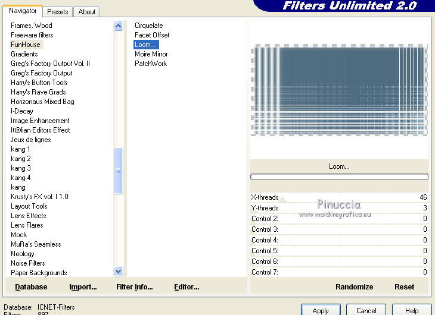Open the Presets tab
Viewport: 435px width, 315px height.
click(57, 12)
